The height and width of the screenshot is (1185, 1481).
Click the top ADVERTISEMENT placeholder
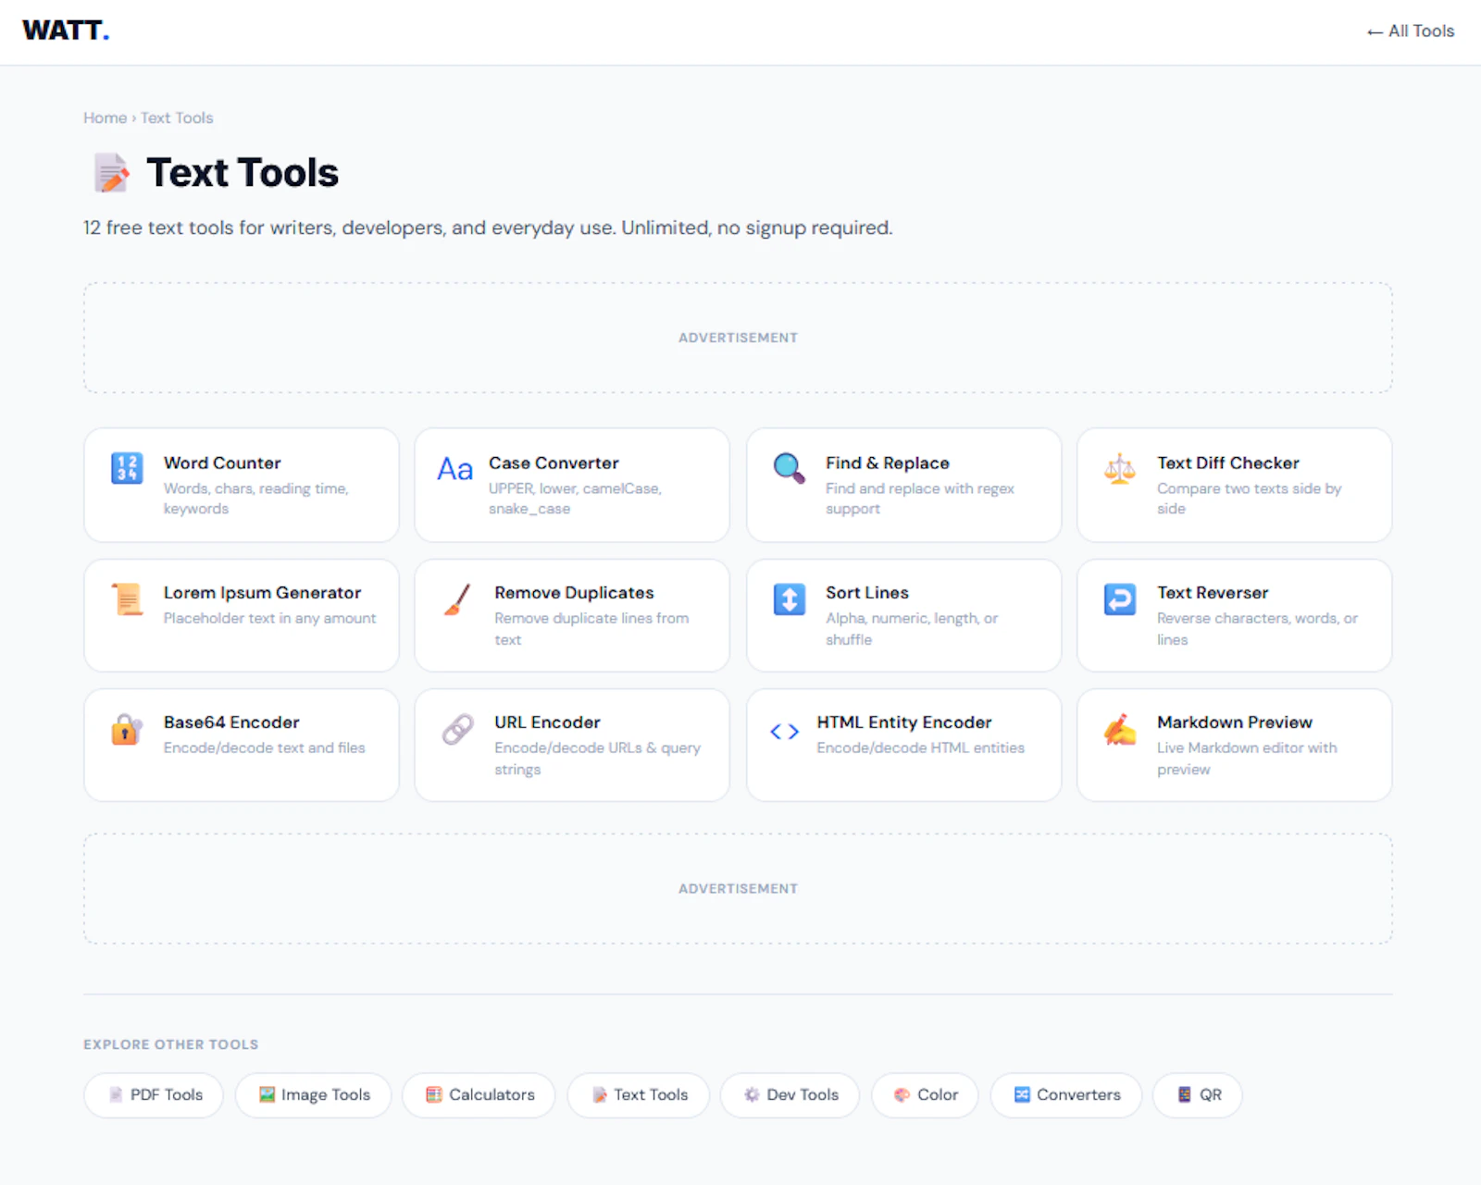tap(738, 338)
